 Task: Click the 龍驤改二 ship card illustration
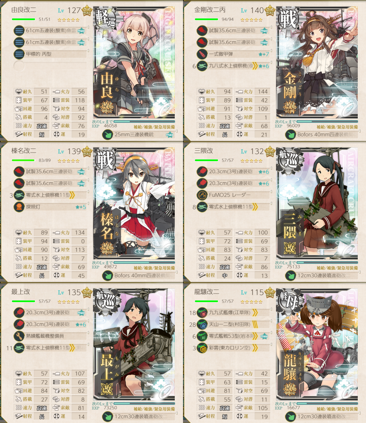(317, 345)
